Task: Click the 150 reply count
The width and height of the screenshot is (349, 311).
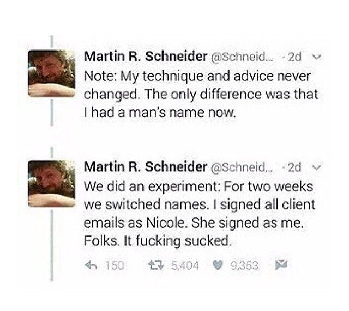Action: (113, 265)
